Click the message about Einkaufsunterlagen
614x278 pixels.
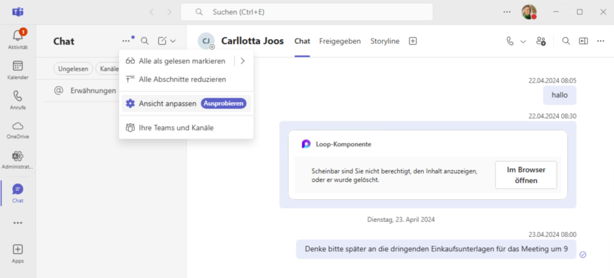point(436,249)
